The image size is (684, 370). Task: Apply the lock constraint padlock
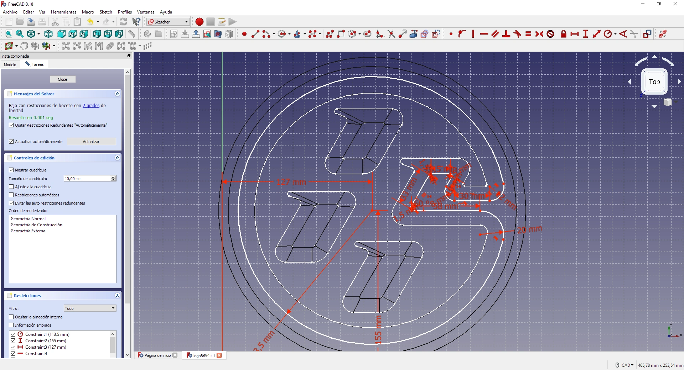[564, 34]
